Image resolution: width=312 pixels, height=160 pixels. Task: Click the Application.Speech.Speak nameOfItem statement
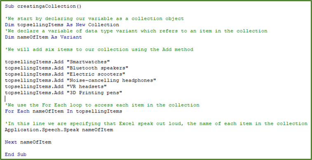coord(59,130)
